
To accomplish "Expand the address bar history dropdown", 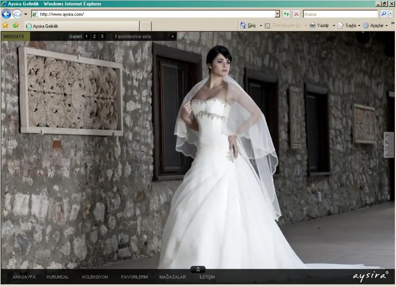I will (277, 14).
